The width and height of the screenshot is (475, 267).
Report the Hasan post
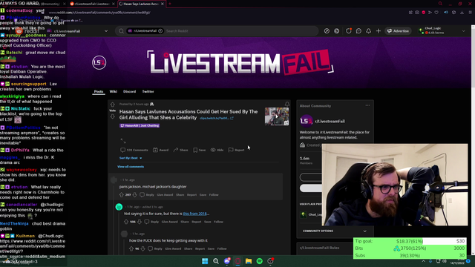[x=236, y=150]
